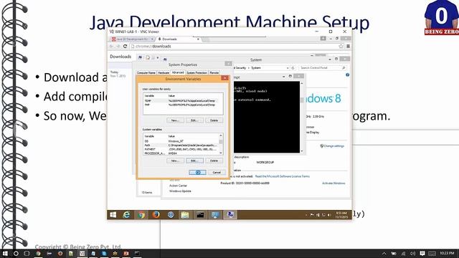Bookmark page with the star icon
The height and width of the screenshot is (258, 459).
coord(341,46)
